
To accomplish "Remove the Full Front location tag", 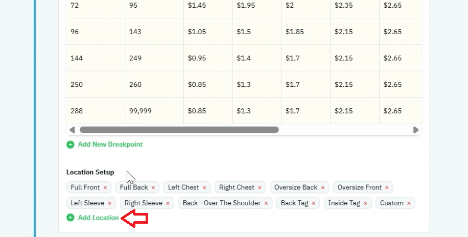I will click(105, 187).
